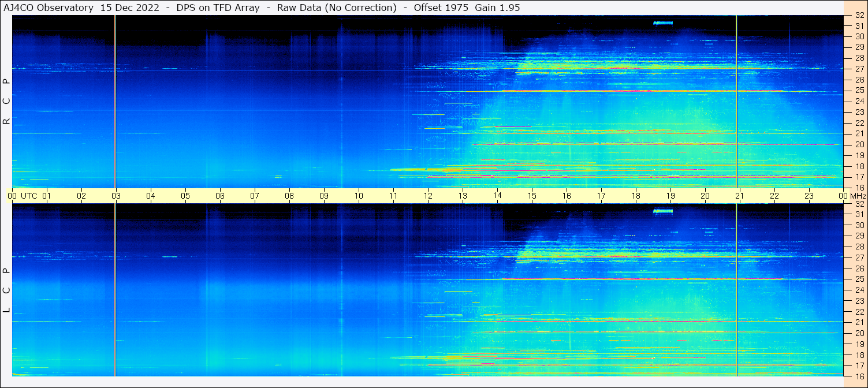Click the "11" hour label on time axis
The height and width of the screenshot is (388, 868).
coord(393,196)
